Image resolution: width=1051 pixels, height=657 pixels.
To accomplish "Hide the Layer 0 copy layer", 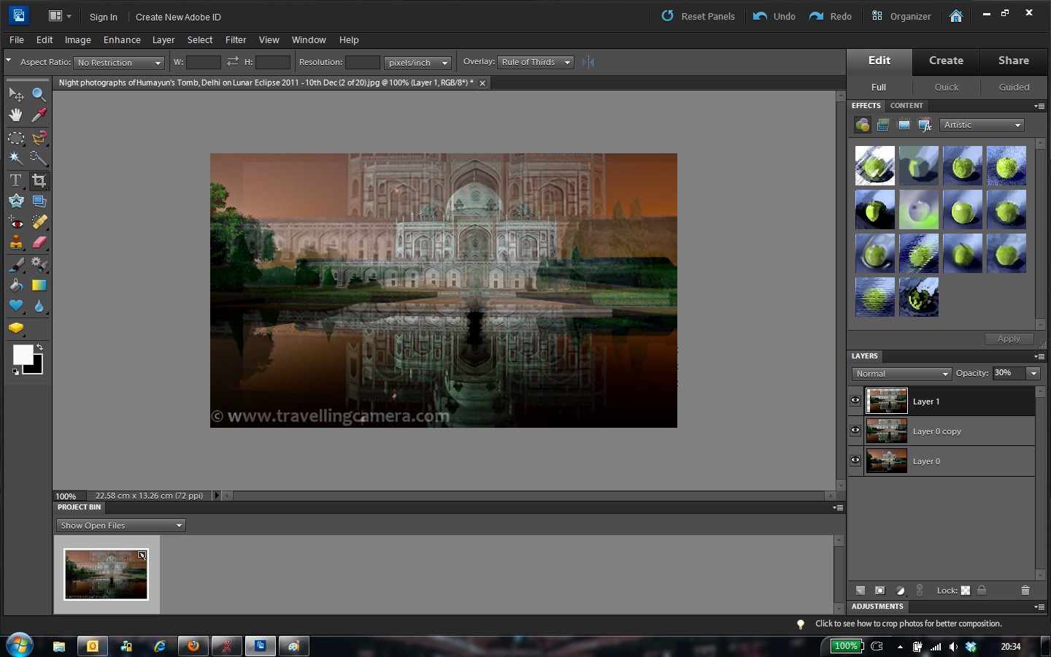I will (x=855, y=430).
